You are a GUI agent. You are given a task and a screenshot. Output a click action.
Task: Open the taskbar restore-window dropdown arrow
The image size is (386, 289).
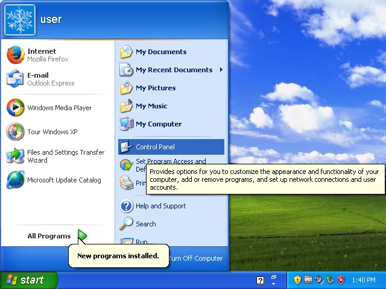click(273, 280)
